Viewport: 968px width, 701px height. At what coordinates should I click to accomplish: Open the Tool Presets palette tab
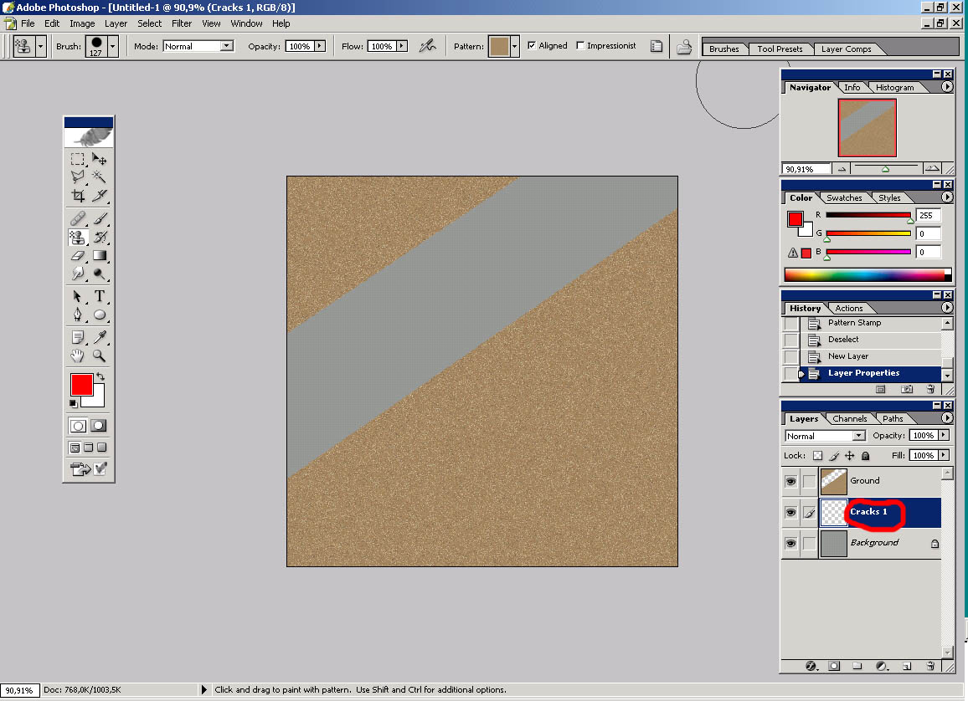click(x=779, y=49)
